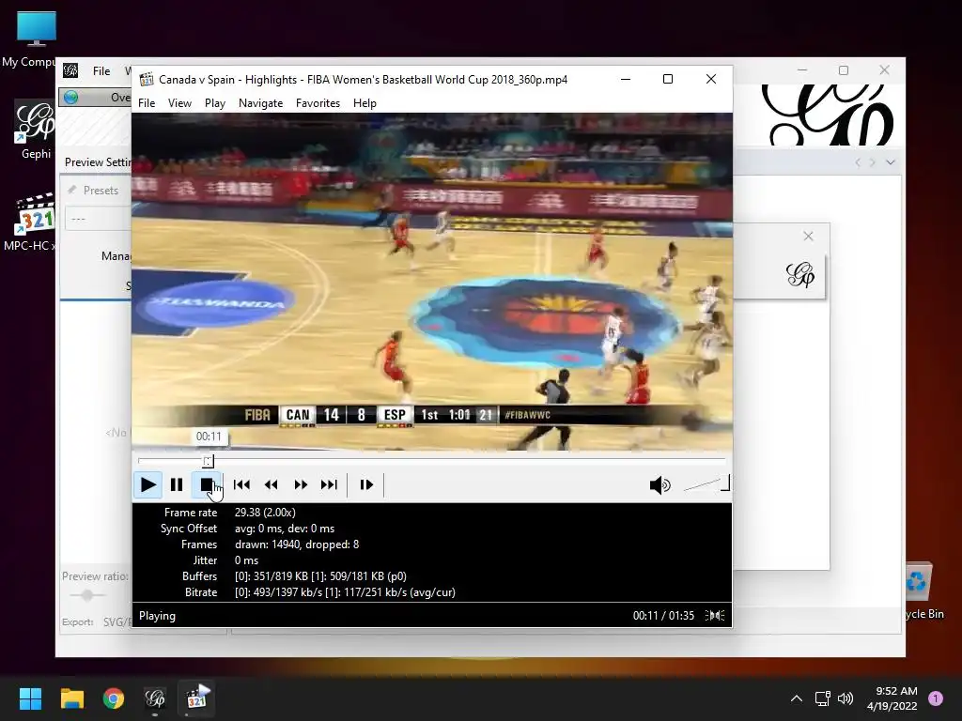Increase playback speed button
The width and height of the screenshot is (962, 721).
(x=301, y=485)
